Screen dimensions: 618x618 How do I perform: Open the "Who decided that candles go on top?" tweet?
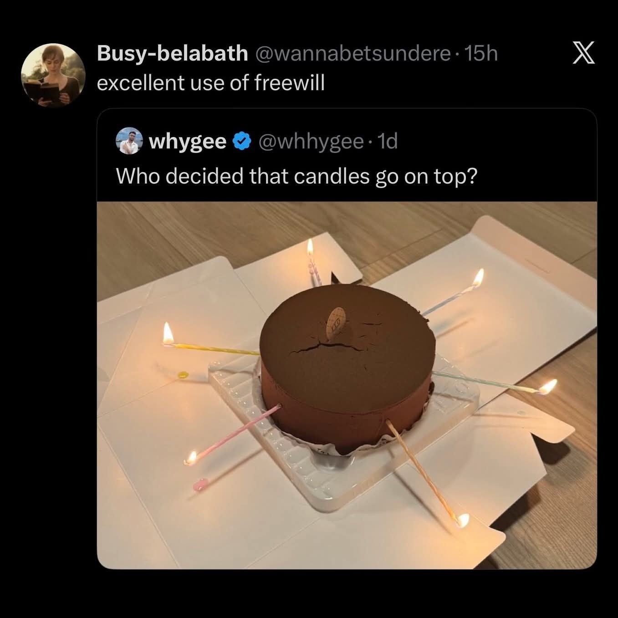tap(296, 176)
